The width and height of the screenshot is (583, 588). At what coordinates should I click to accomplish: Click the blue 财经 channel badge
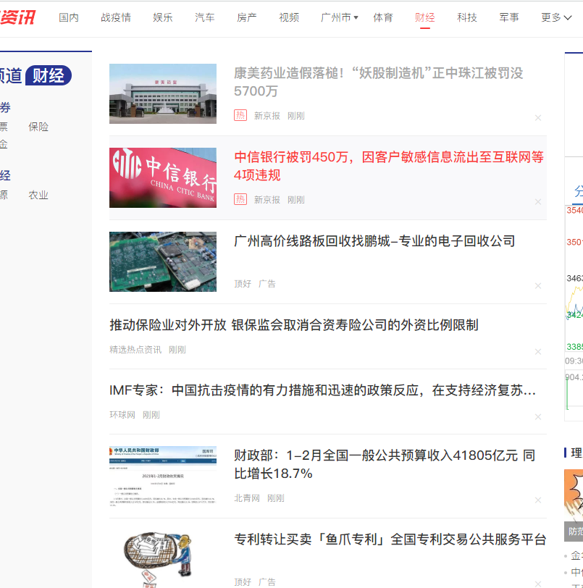click(x=49, y=75)
